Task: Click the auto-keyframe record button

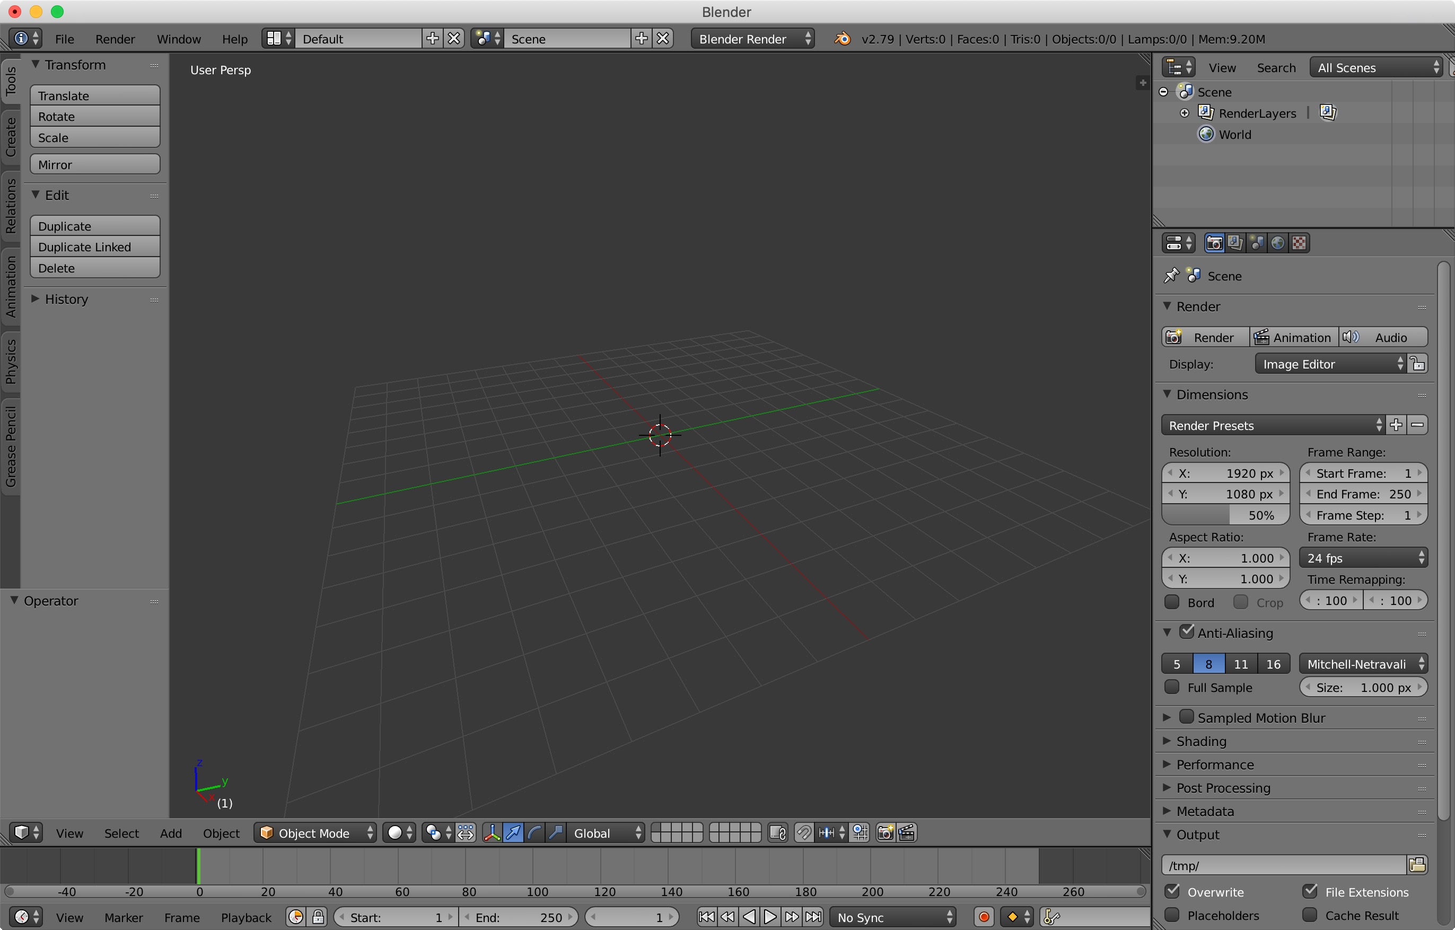Action: click(983, 917)
